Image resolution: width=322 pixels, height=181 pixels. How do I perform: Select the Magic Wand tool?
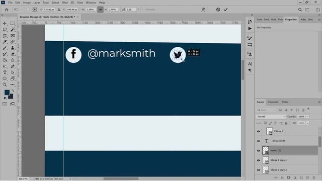pos(13,30)
